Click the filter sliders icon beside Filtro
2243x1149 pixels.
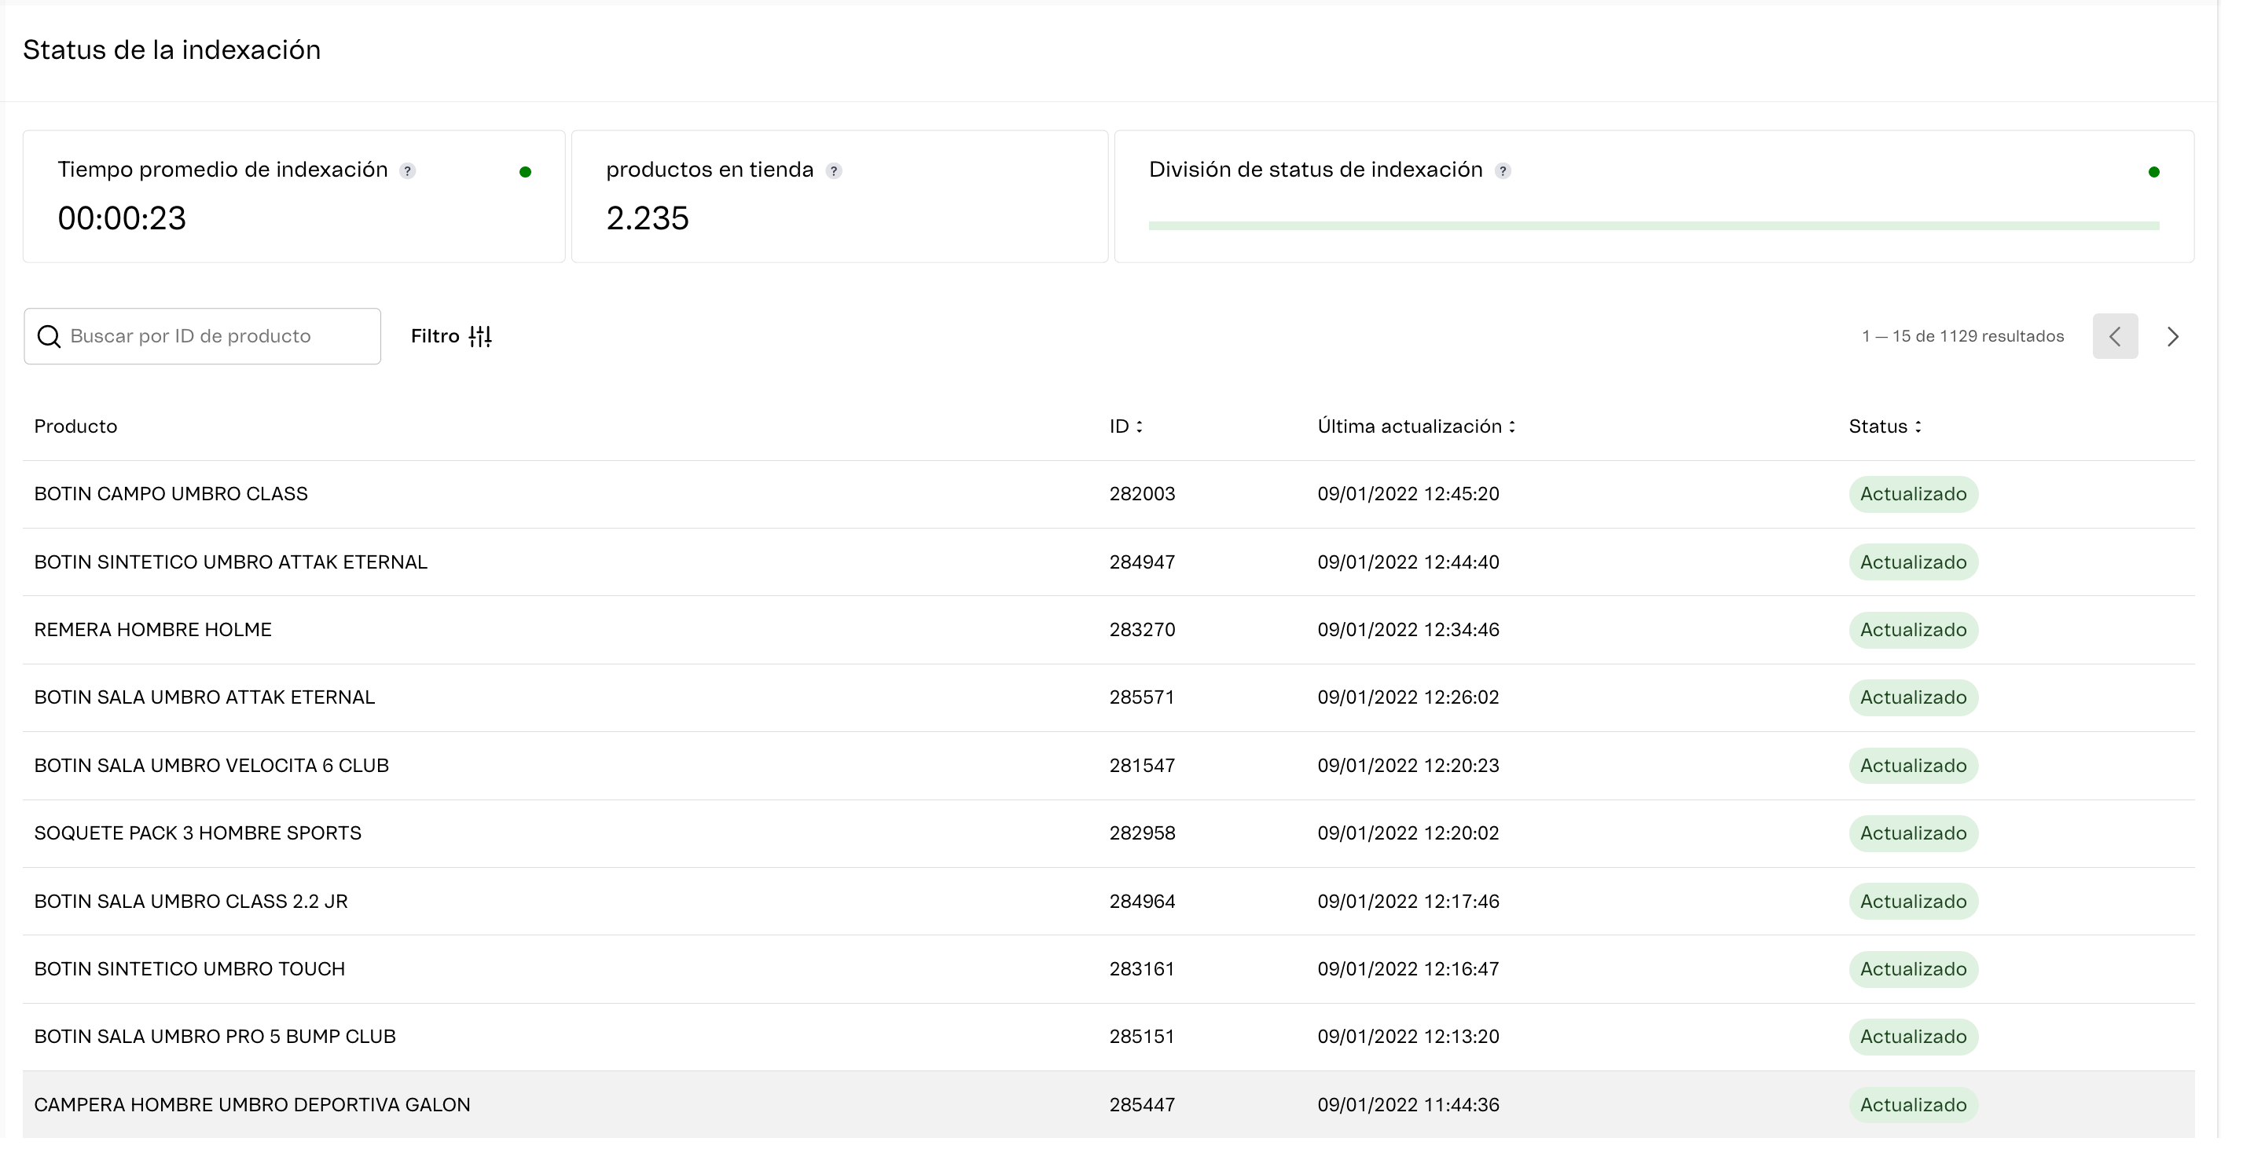click(481, 335)
